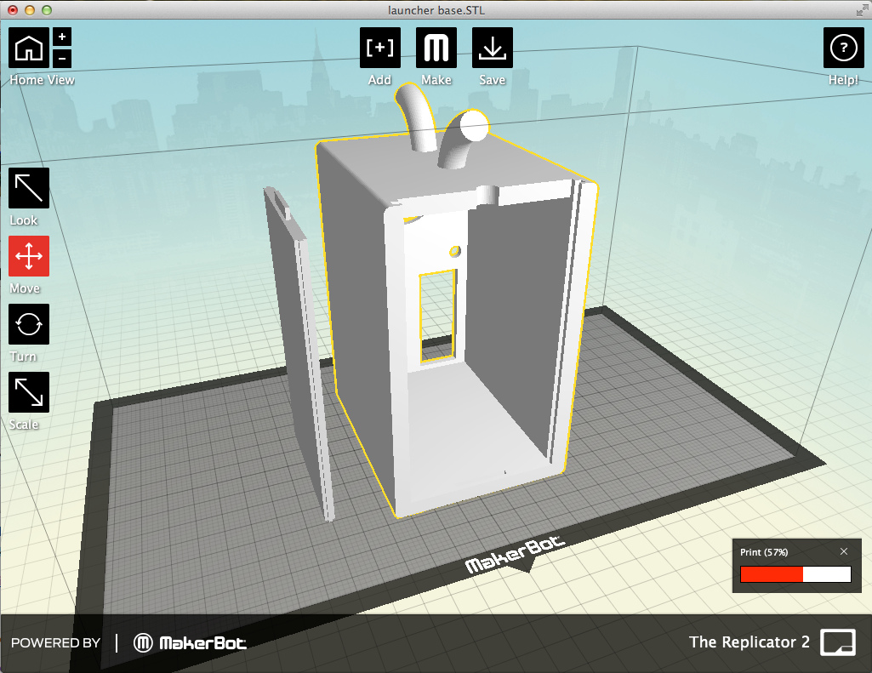872x673 pixels.
Task: Save the launcher base model
Action: coord(493,48)
